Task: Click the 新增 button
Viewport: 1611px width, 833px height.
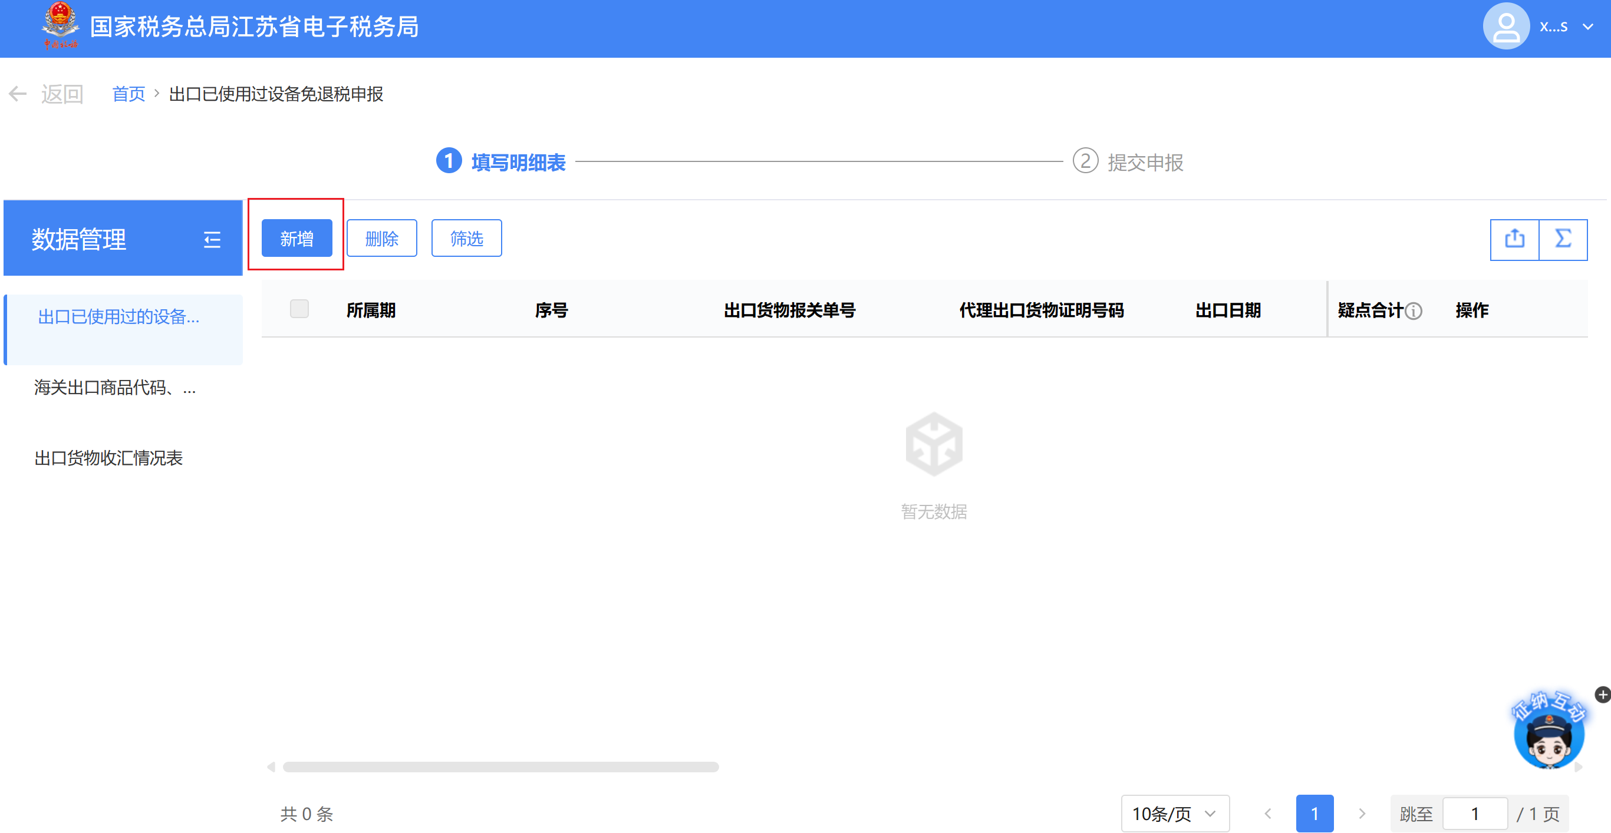Action: pyautogui.click(x=296, y=238)
